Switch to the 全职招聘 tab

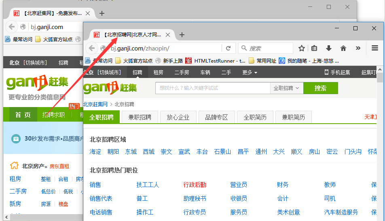(102, 117)
